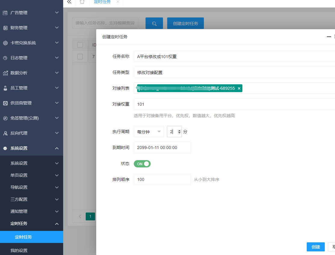Check the table header select-all checkbox
Viewport: 335px width, 255px height.
tap(80, 45)
